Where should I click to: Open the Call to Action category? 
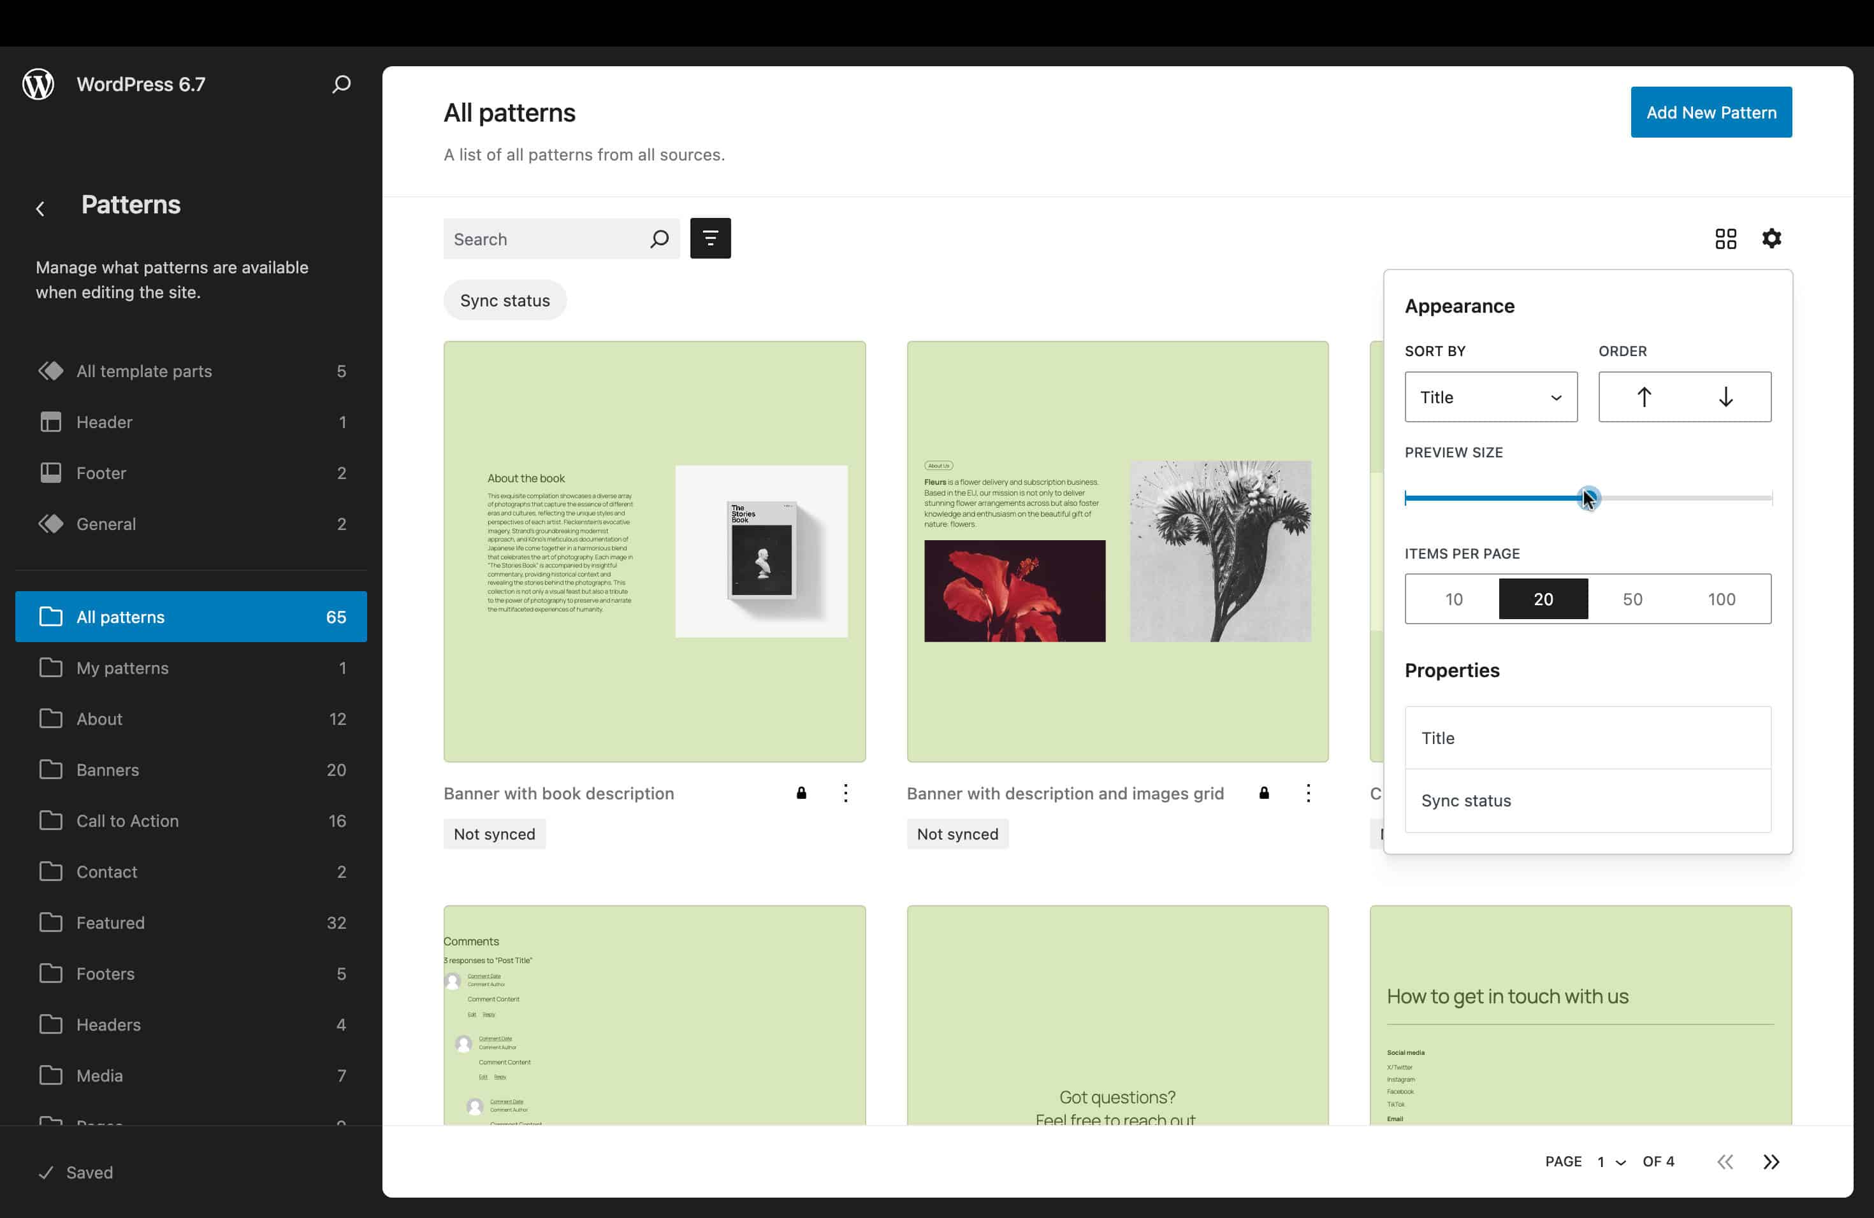coord(191,820)
